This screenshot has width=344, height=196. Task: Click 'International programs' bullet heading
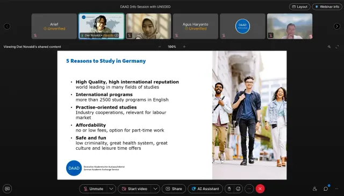pos(104,95)
